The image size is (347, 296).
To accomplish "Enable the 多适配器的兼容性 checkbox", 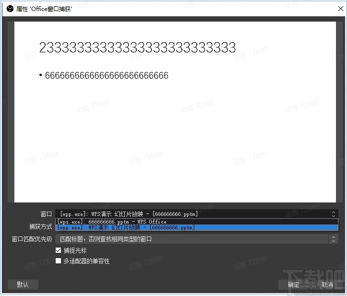I will (x=58, y=261).
